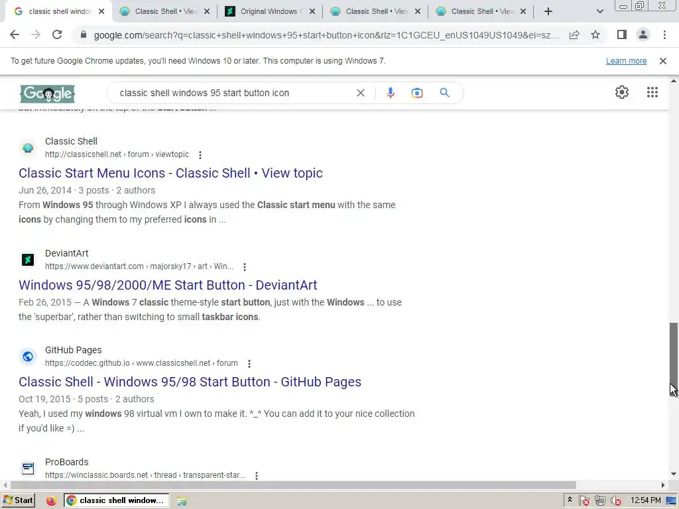Clear the Google search box text
The height and width of the screenshot is (509, 679).
pos(360,93)
